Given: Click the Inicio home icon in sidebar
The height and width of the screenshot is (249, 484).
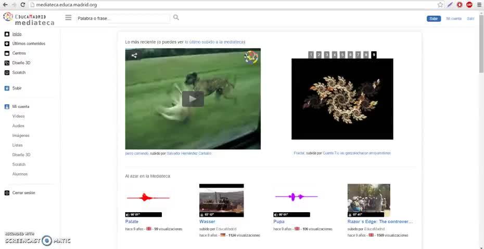Looking at the screenshot, I should [7, 34].
